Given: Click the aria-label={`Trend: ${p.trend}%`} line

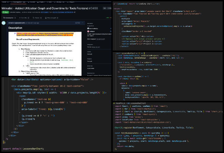Looking at the screenshot, I should [43, 109].
